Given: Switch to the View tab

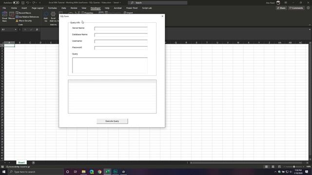Looking at the screenshot, I should click(84, 8).
